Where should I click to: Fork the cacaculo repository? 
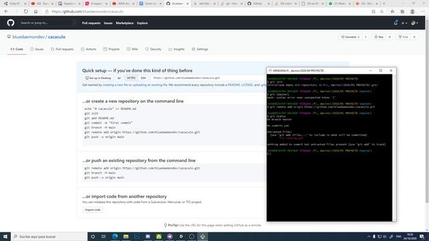click(404, 37)
